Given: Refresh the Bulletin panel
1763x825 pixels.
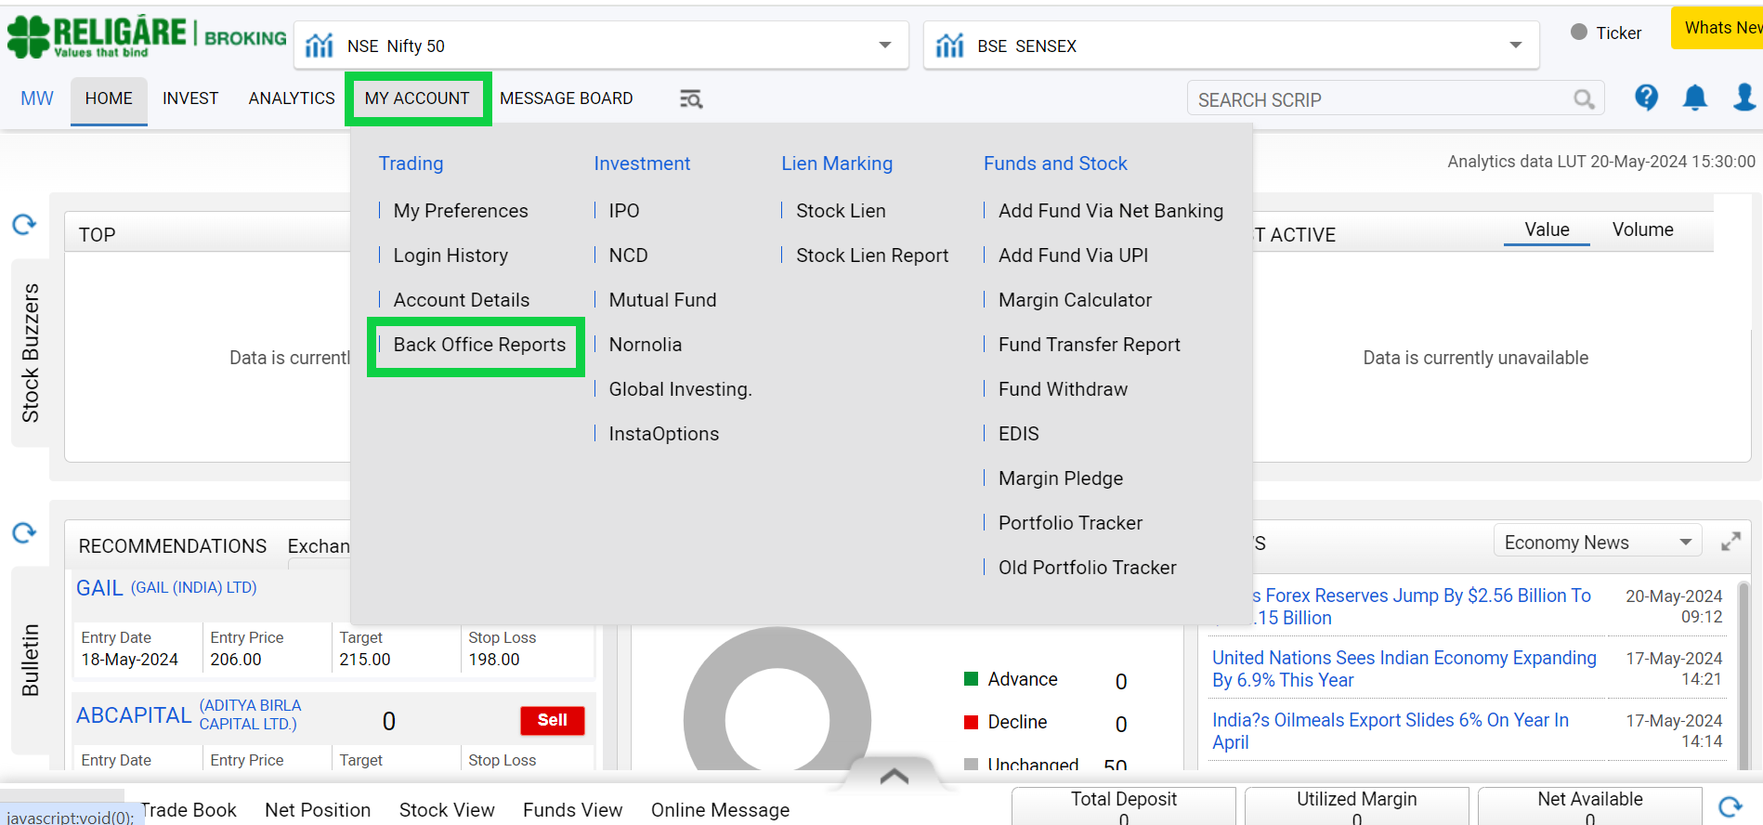Looking at the screenshot, I should 24,532.
